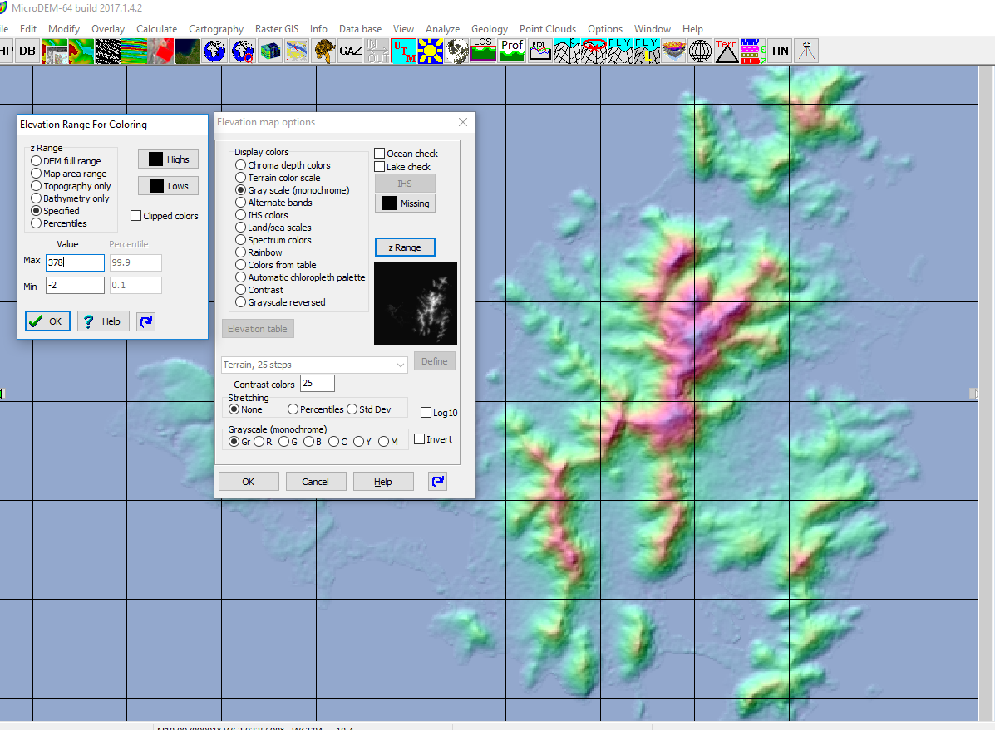Screen dimensions: 995x730
Task: Open the Gazetteer using the GAZ toolbar icon
Action: tap(350, 51)
